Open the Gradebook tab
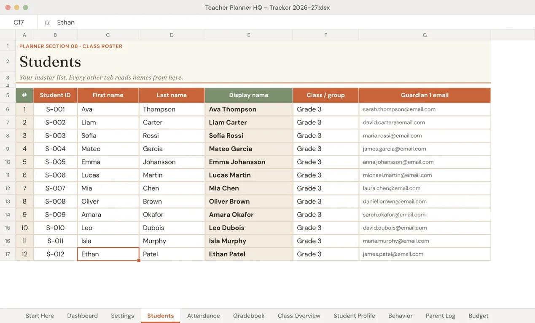Image resolution: width=535 pixels, height=323 pixels. pyautogui.click(x=249, y=316)
